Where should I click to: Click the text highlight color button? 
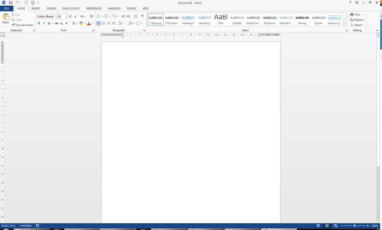(81, 23)
